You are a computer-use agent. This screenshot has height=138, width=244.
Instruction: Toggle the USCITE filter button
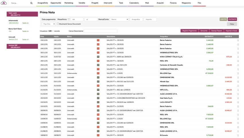click(x=223, y=19)
